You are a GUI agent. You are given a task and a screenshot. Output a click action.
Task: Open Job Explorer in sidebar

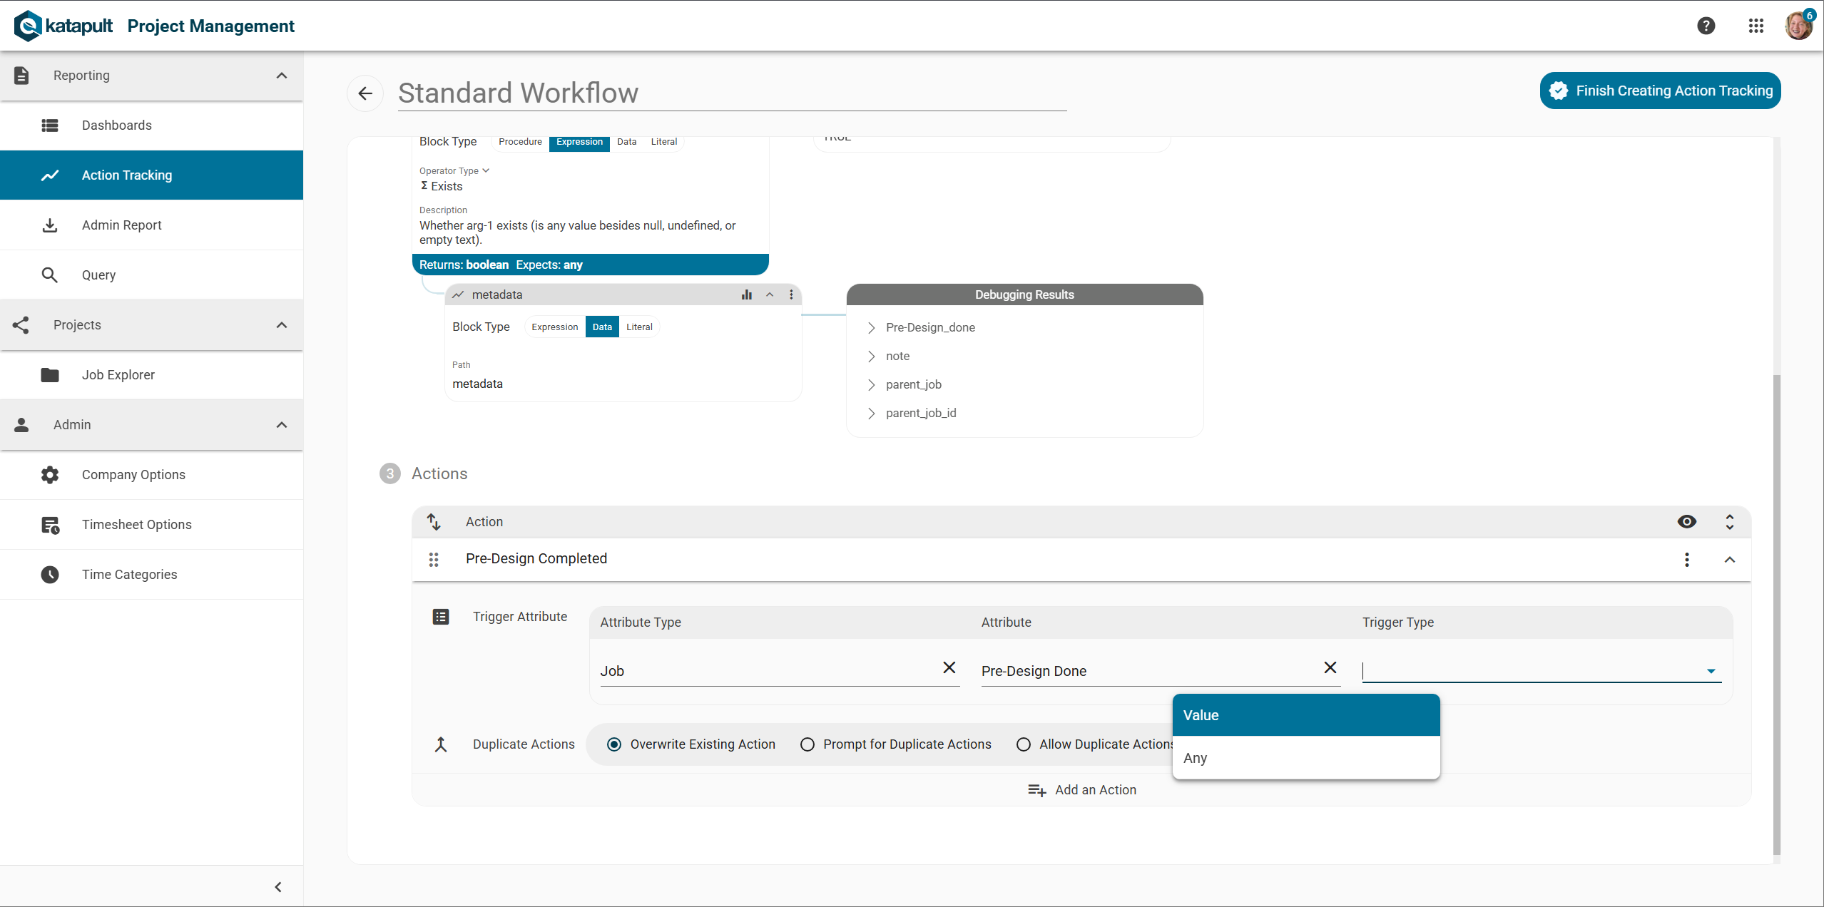[x=118, y=375]
